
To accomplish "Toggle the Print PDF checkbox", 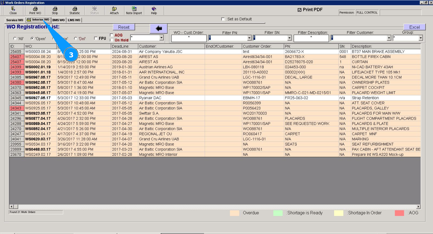I will 299,10.
